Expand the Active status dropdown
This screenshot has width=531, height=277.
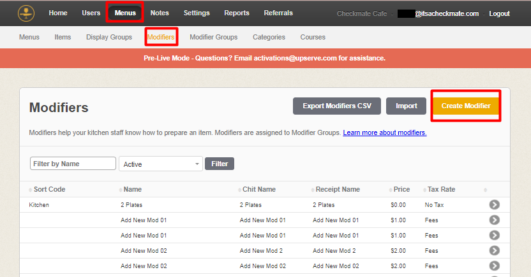(160, 164)
